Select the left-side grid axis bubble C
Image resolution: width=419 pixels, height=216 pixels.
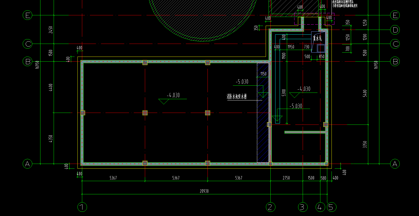pyautogui.click(x=27, y=44)
